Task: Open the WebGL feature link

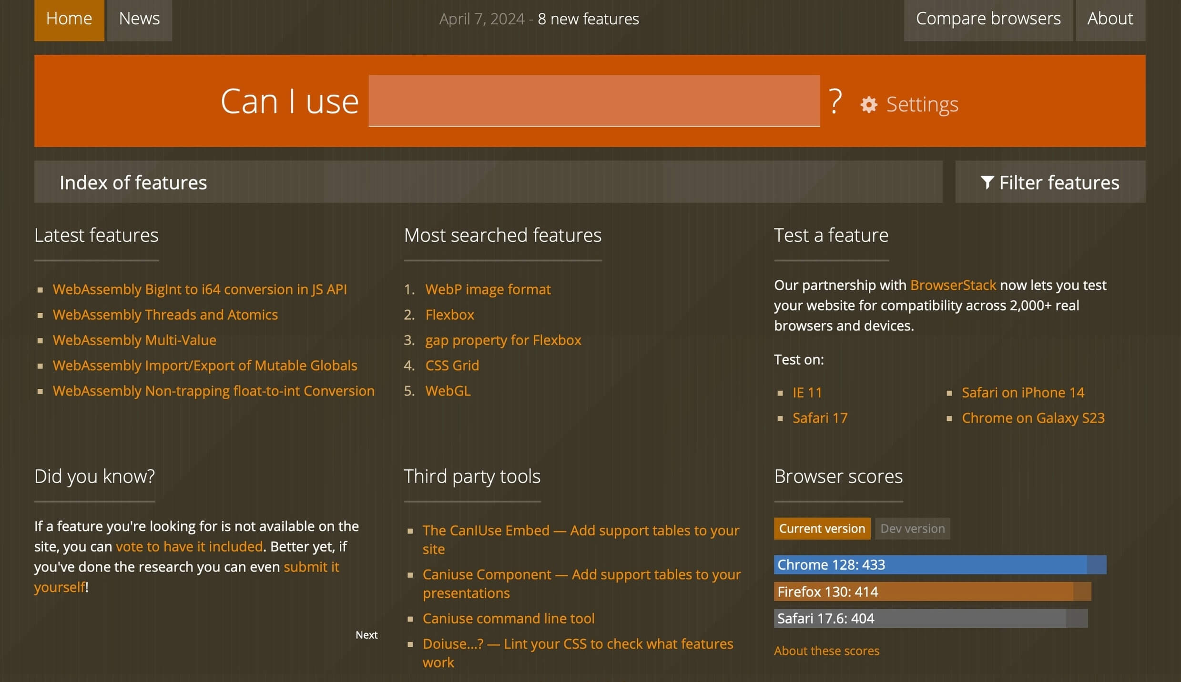Action: pyautogui.click(x=448, y=391)
